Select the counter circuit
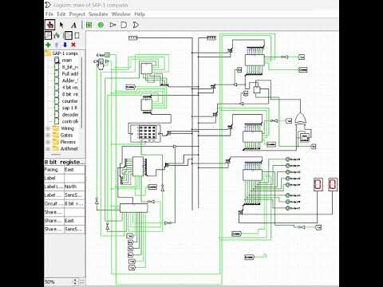 click(x=66, y=101)
